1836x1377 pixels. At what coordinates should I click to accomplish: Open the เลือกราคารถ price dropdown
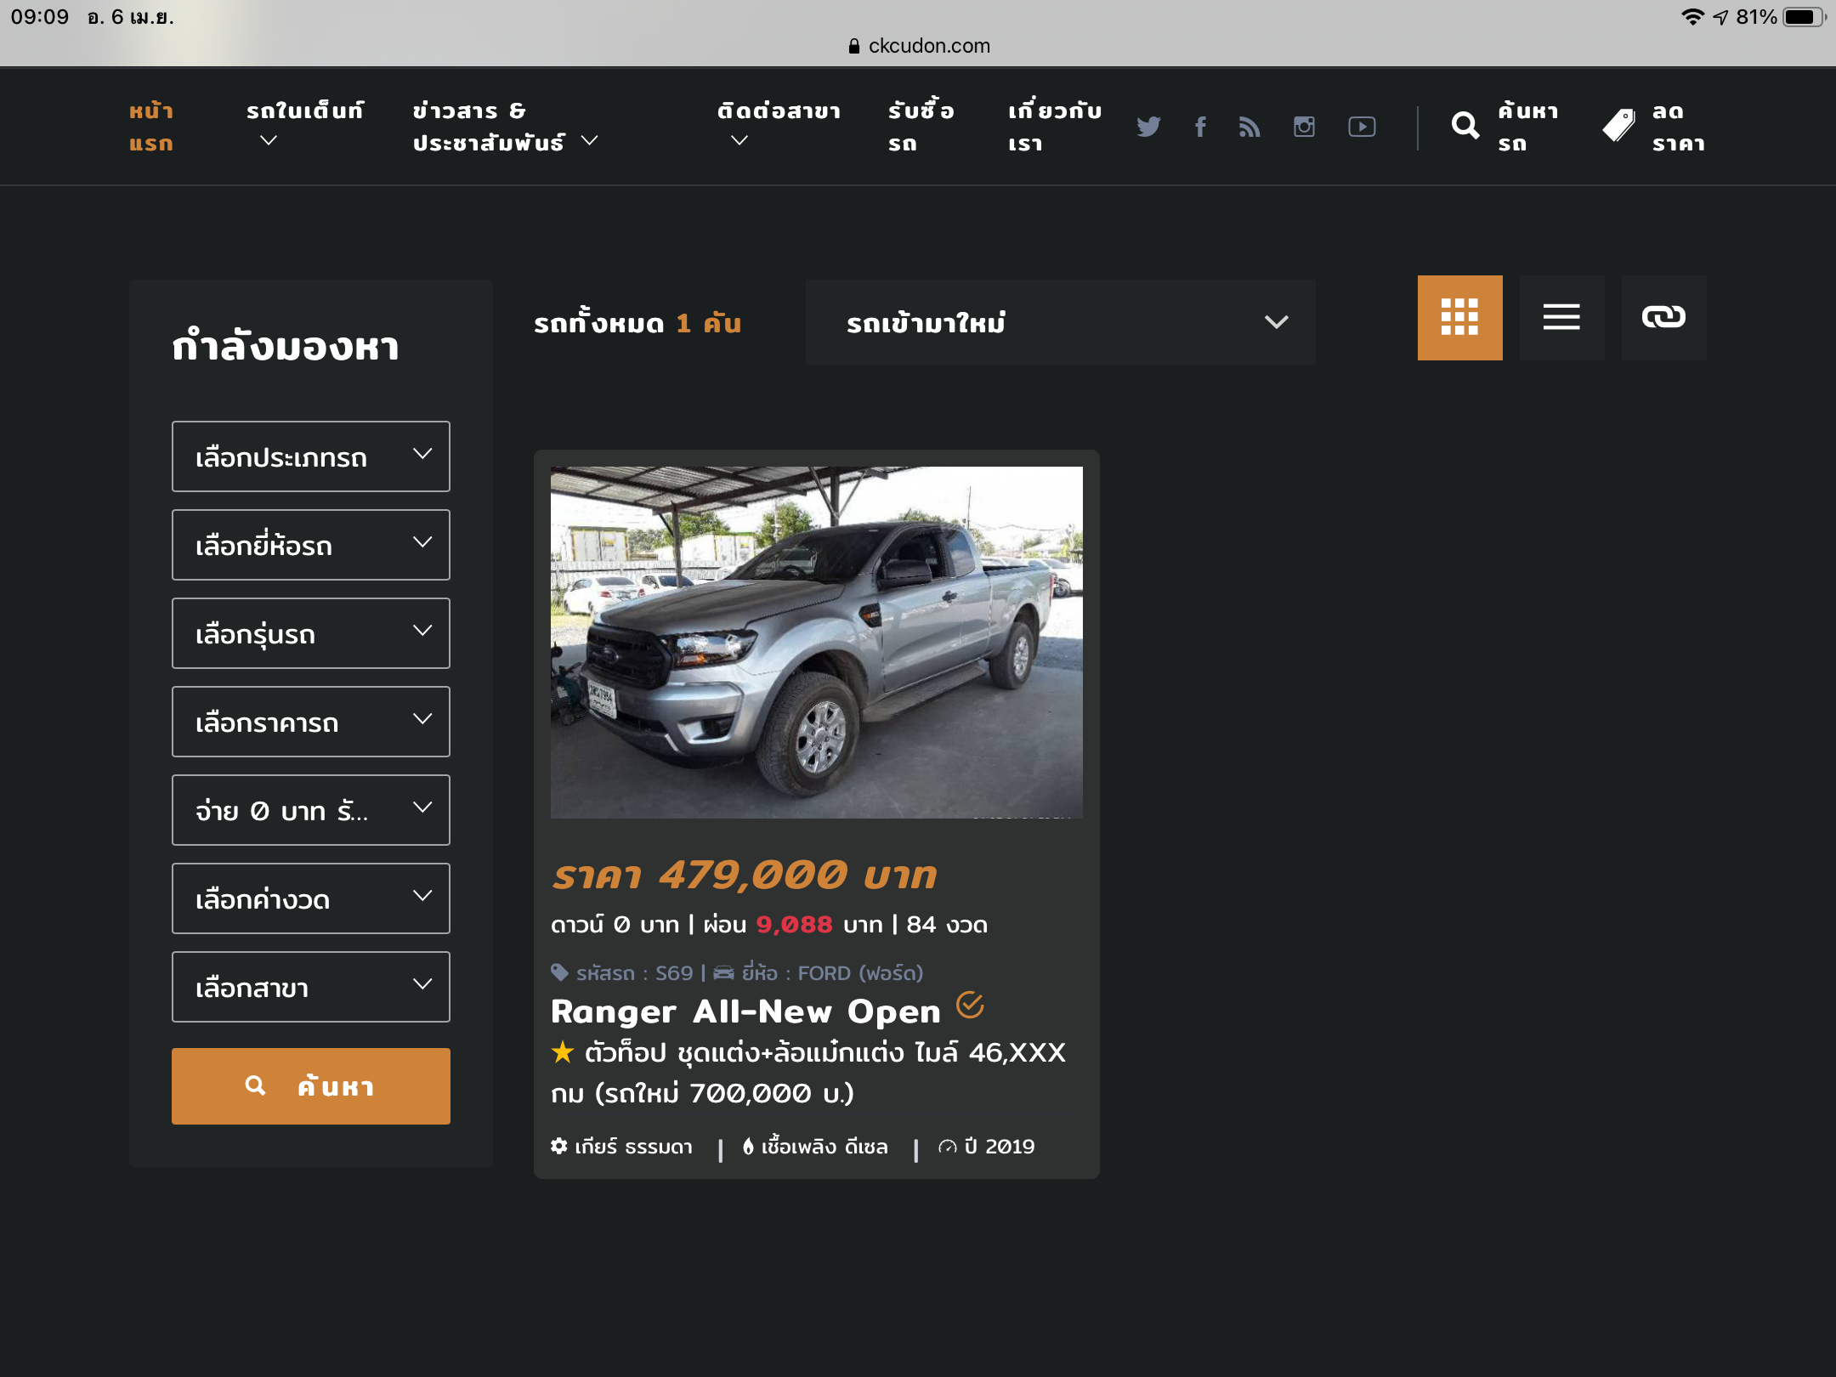[311, 722]
